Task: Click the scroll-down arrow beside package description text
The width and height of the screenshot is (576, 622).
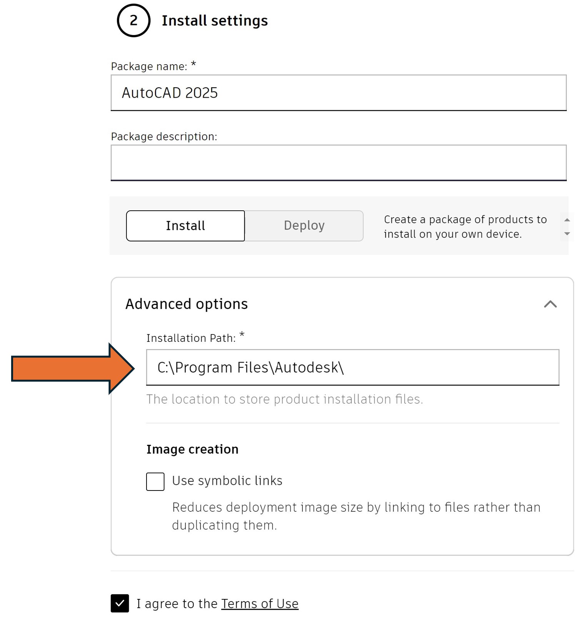Action: (567, 233)
